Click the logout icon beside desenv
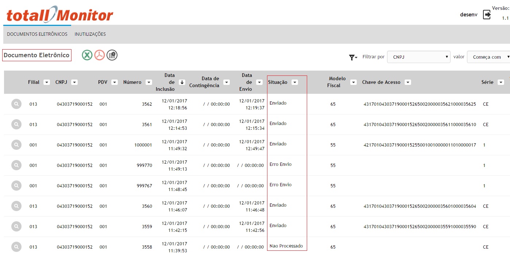This screenshot has height=253, width=510. coord(487,15)
